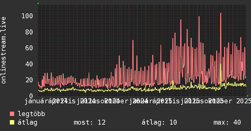Screen dimensions: 251x131
Task: Click the y-axis label 20
Action: (29, 80)
